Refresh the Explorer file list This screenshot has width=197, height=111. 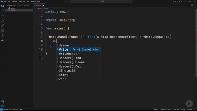tap(25, 5)
